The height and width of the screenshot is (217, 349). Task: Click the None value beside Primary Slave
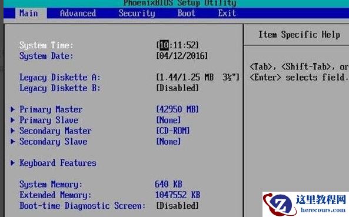(168, 120)
